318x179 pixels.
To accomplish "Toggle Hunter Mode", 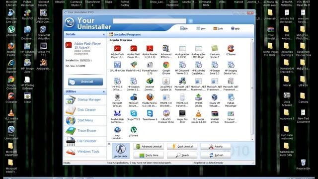I will coord(120,151).
